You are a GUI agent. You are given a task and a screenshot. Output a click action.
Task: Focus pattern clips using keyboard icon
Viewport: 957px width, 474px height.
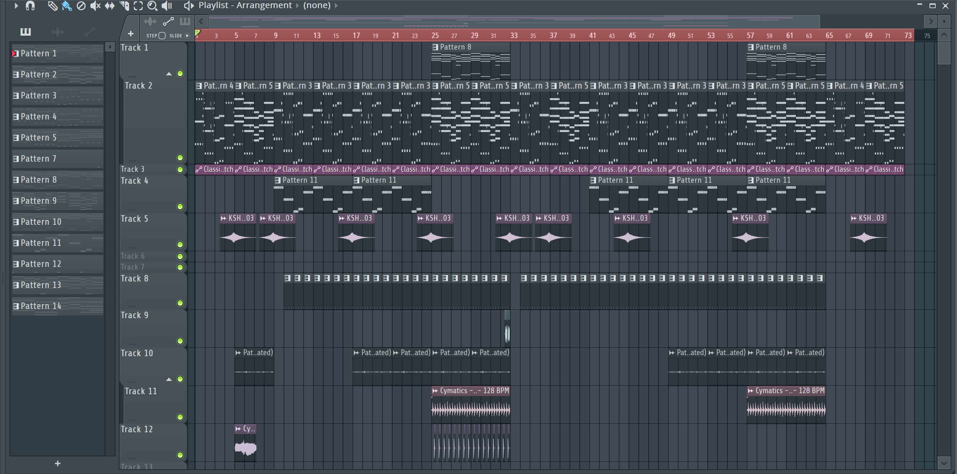[185, 21]
